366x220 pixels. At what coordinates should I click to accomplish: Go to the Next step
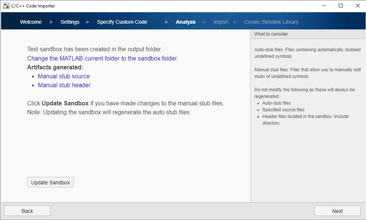point(337,211)
